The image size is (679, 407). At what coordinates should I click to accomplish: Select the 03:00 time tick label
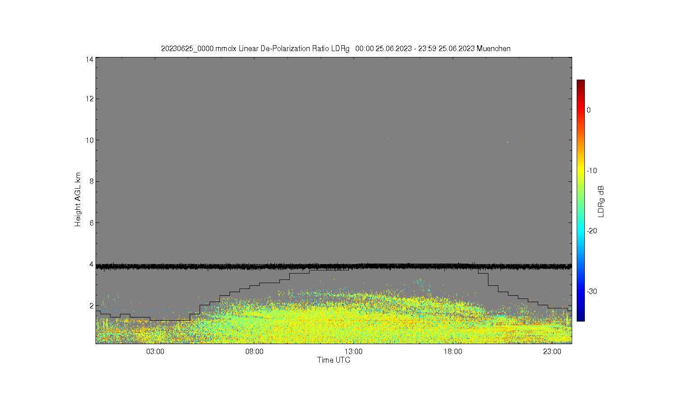click(155, 352)
